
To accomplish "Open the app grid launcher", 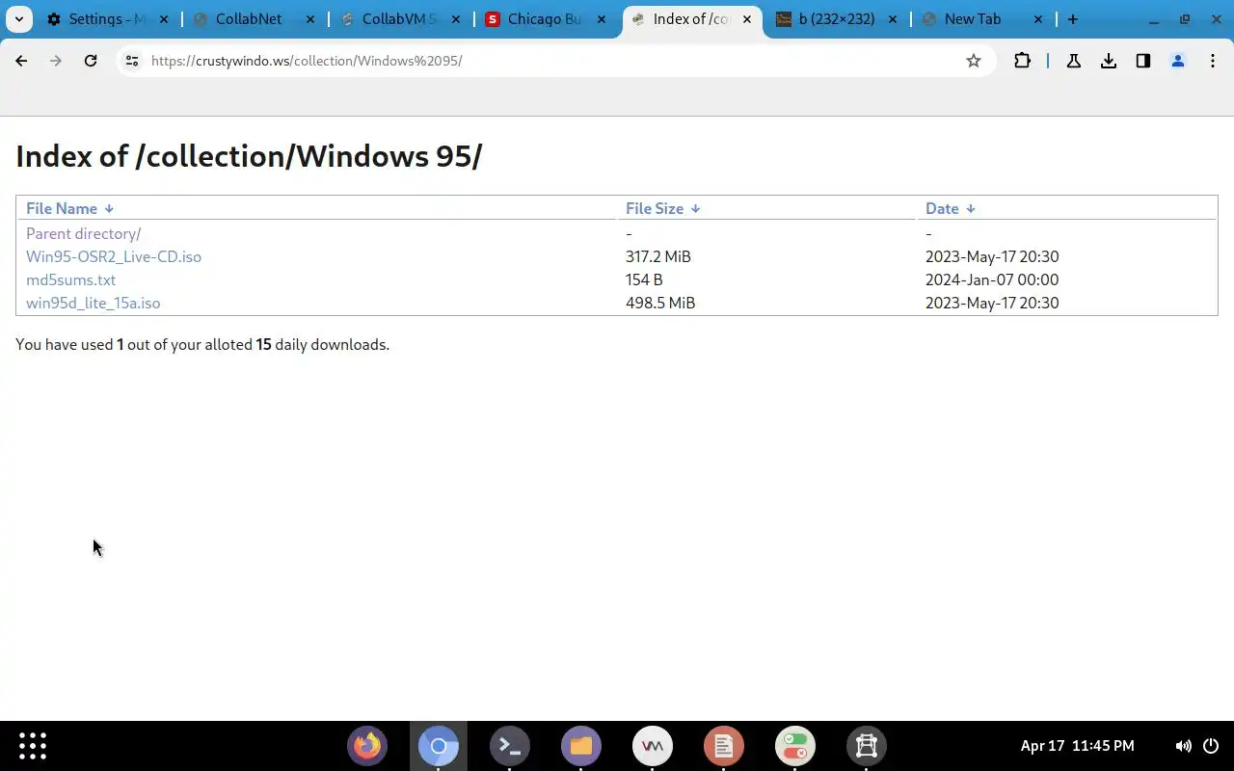I will pyautogui.click(x=33, y=746).
